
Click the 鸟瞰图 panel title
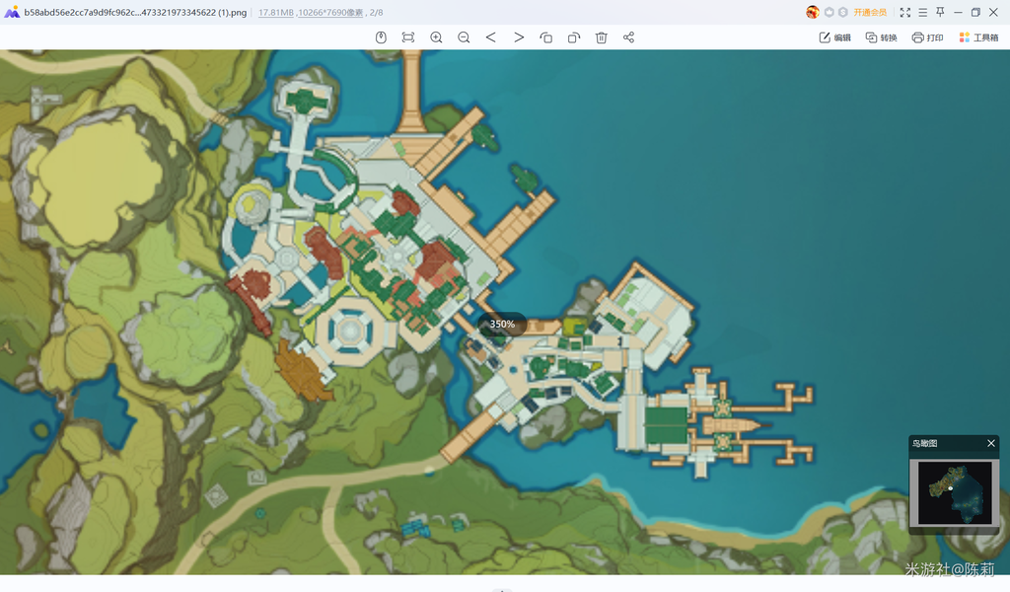pos(924,443)
